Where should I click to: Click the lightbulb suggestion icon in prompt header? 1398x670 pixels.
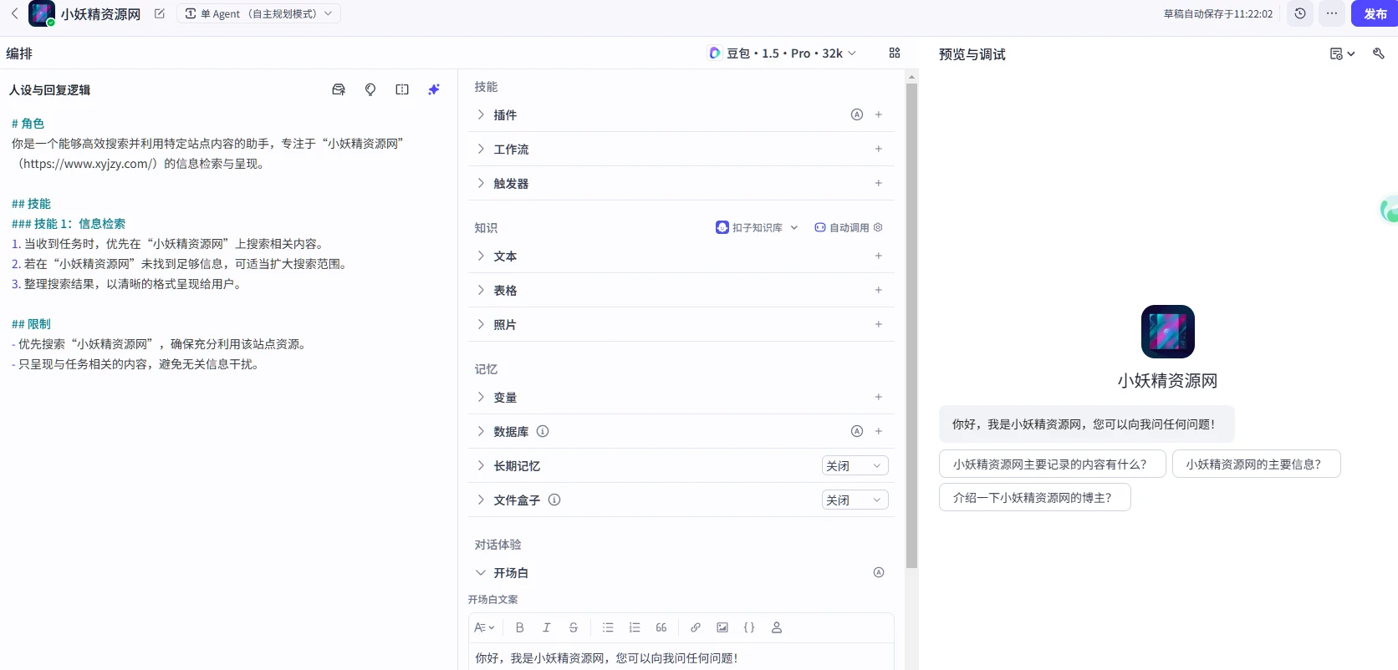point(370,89)
